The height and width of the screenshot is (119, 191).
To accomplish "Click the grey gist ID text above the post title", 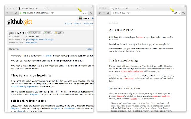I will pyautogui.click(x=113, y=23).
